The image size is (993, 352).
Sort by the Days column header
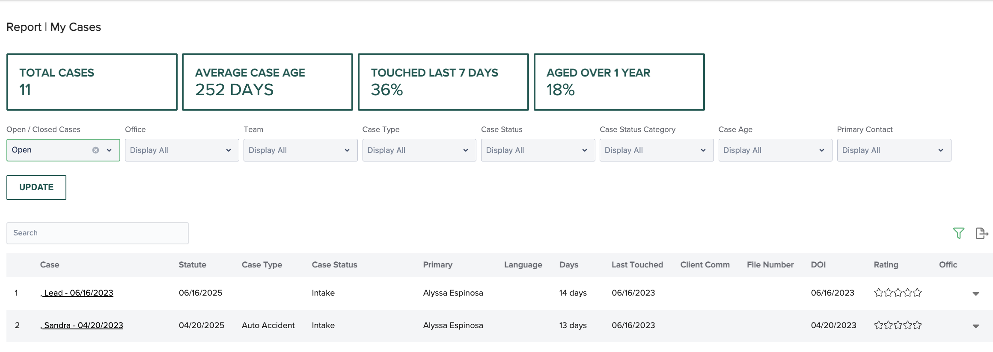[568, 265]
